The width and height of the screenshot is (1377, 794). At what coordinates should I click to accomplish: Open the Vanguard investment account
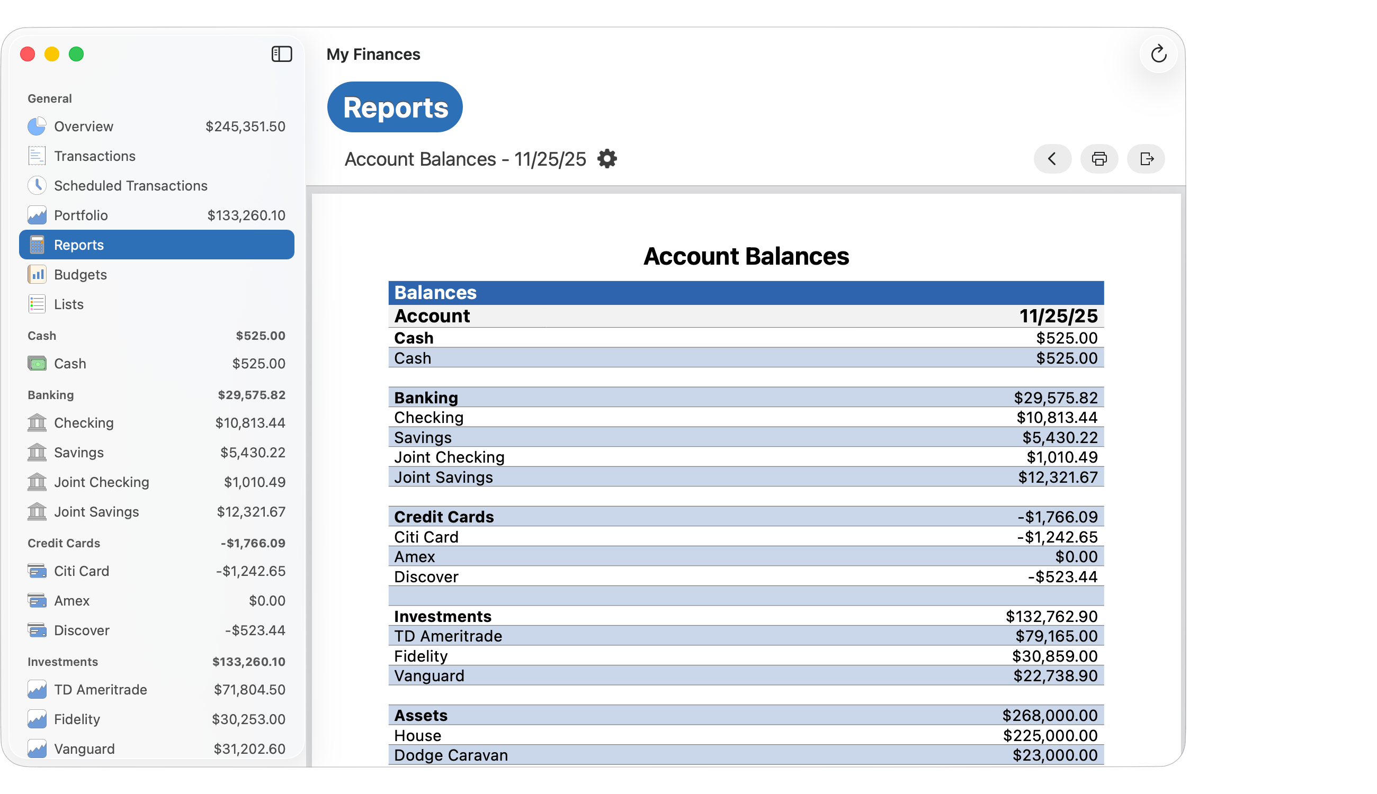pos(84,748)
